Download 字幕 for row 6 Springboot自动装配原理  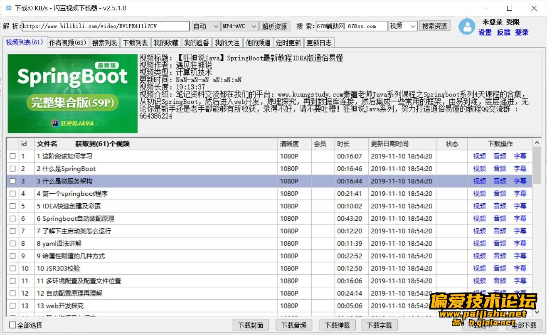pyautogui.click(x=520, y=219)
